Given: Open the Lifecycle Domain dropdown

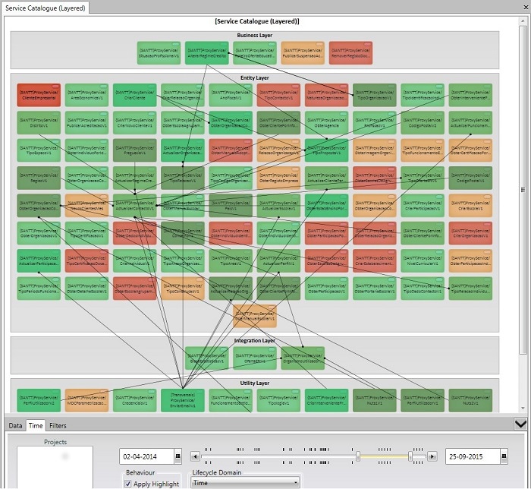Looking at the screenshot, I should click(x=245, y=483).
